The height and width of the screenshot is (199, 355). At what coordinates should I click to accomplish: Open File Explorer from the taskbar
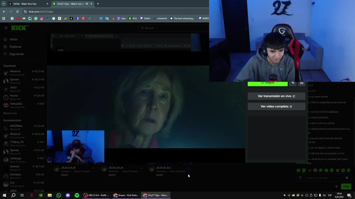coord(50,195)
